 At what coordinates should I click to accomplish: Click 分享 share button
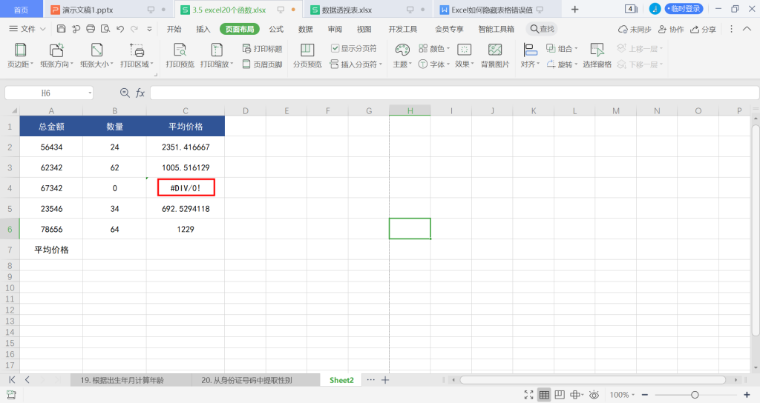704,29
